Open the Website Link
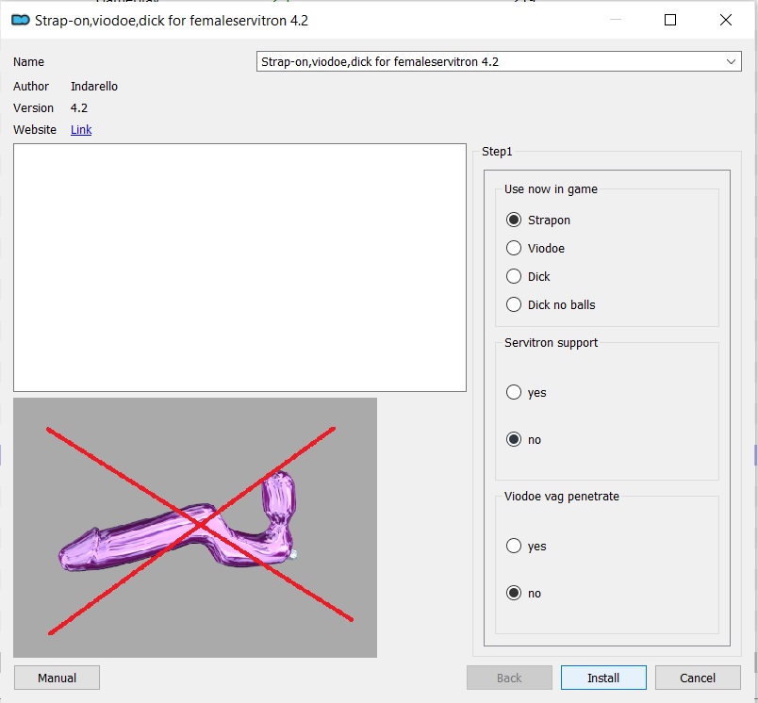 tap(81, 129)
